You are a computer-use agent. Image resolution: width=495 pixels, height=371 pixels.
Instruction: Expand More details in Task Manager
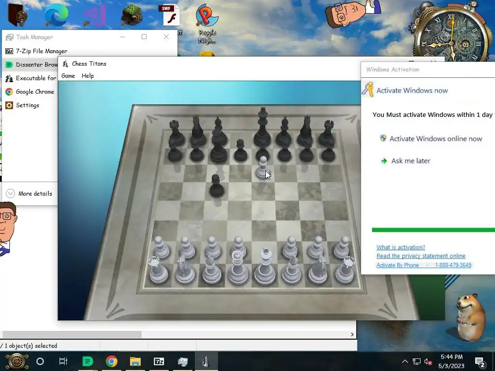(x=29, y=194)
